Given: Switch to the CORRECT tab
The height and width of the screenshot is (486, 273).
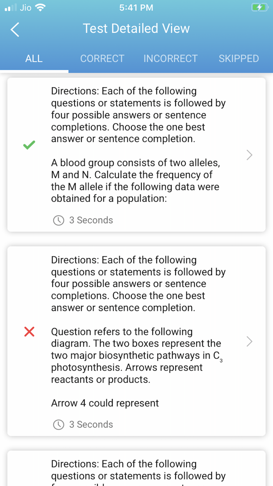Looking at the screenshot, I should (x=102, y=58).
